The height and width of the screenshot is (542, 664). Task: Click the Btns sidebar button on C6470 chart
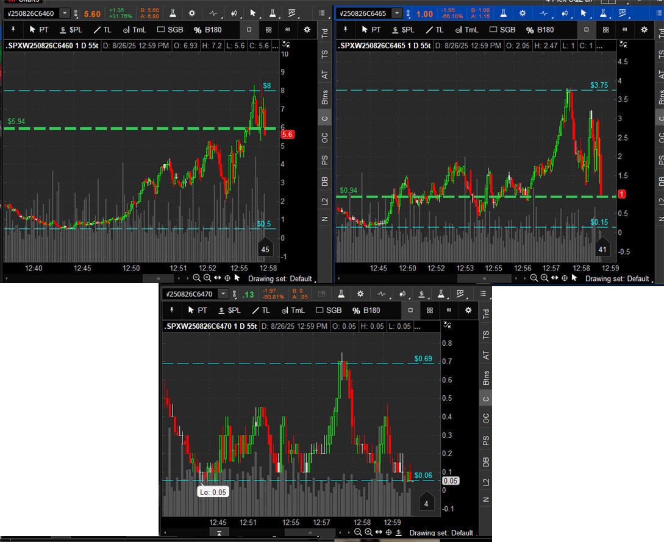pos(486,378)
